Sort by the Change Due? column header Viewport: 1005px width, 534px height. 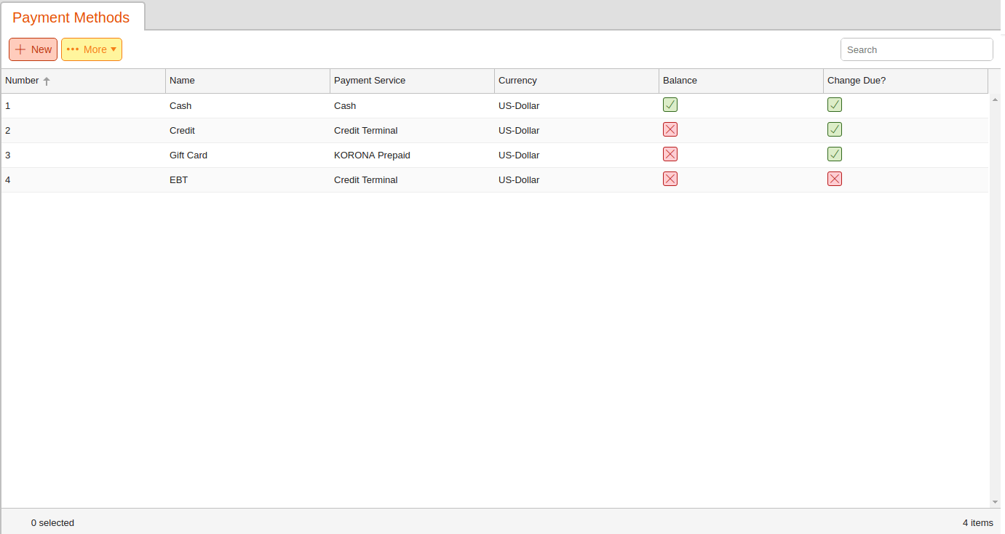(905, 81)
